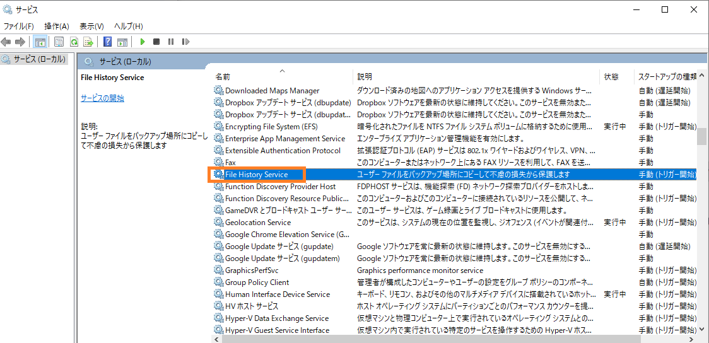
Task: Click gear icon of Human Interface Device Service
Action: [x=219, y=294]
